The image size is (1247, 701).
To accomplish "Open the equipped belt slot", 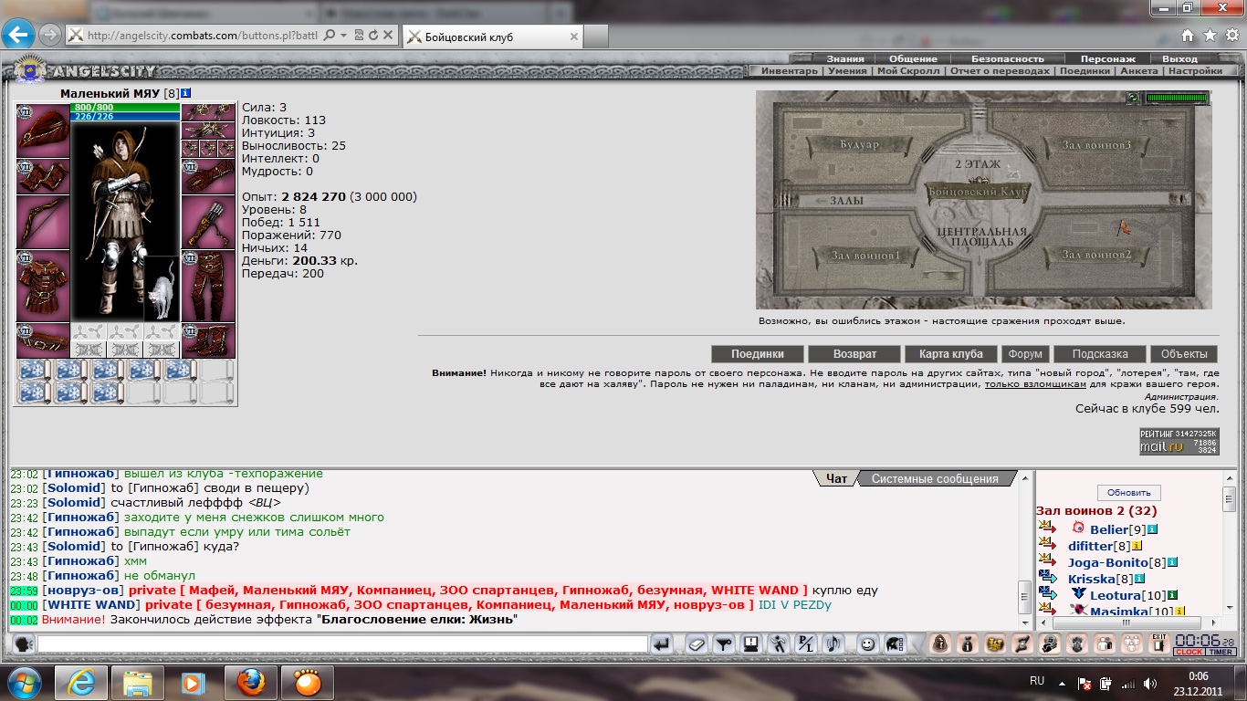I will 43,340.
